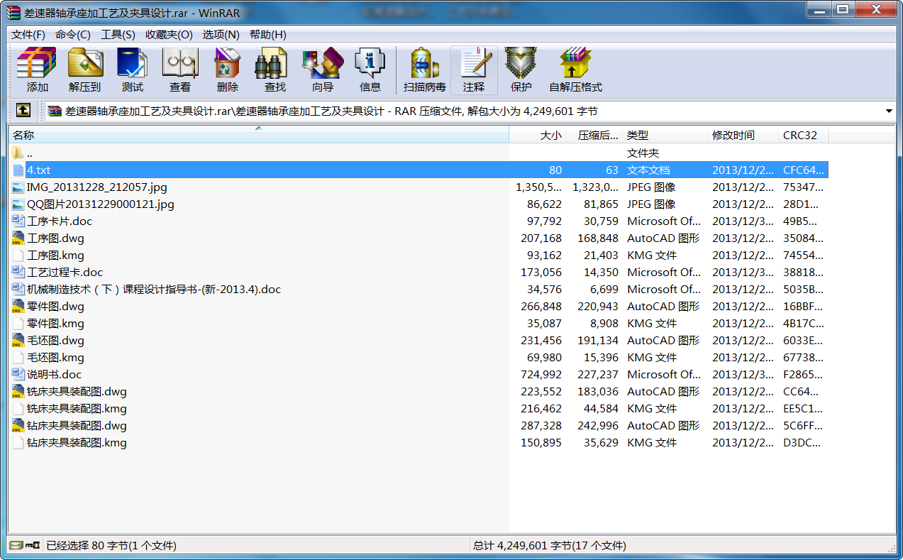
Task: Click the icon of 工艺过程卡.doc
Action: point(18,273)
